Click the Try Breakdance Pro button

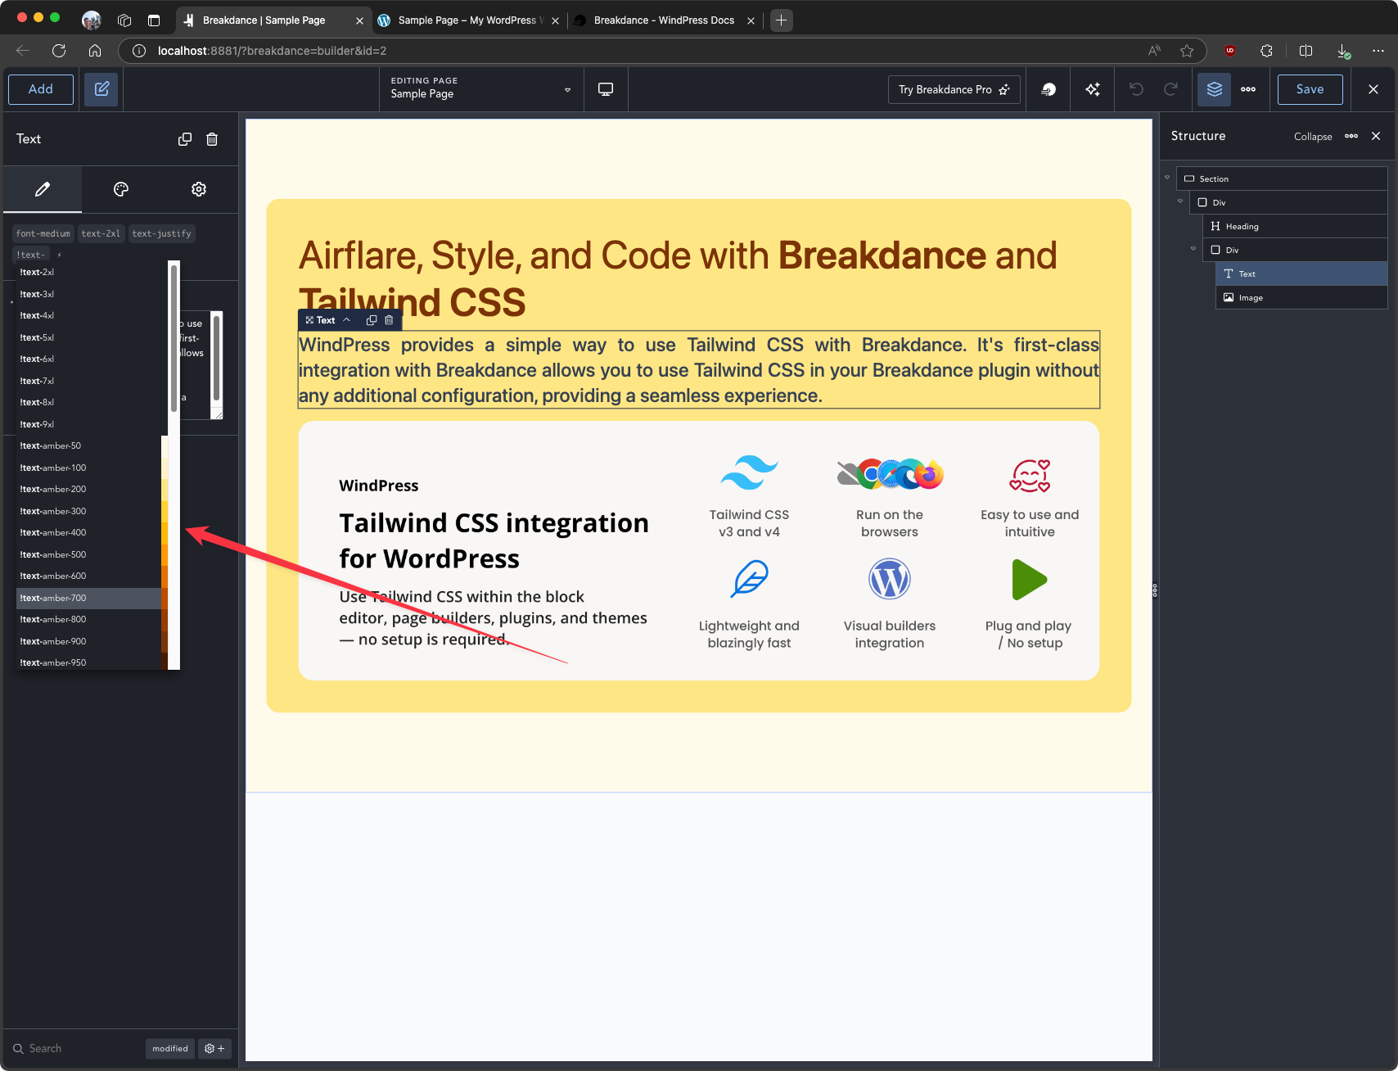(954, 89)
